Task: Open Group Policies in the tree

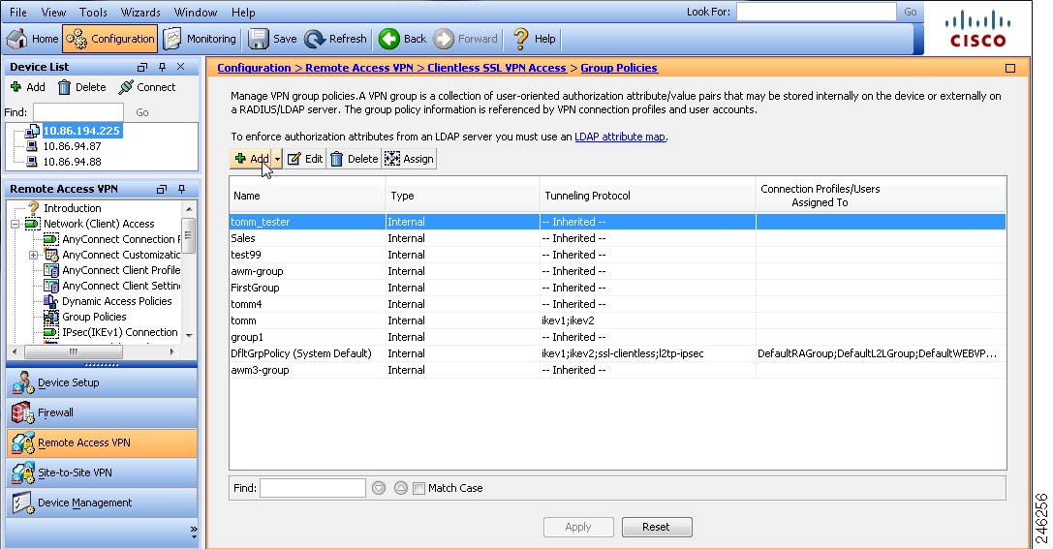Action: 94,317
